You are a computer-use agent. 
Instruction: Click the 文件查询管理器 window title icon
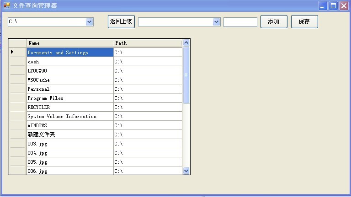(x=7, y=5)
